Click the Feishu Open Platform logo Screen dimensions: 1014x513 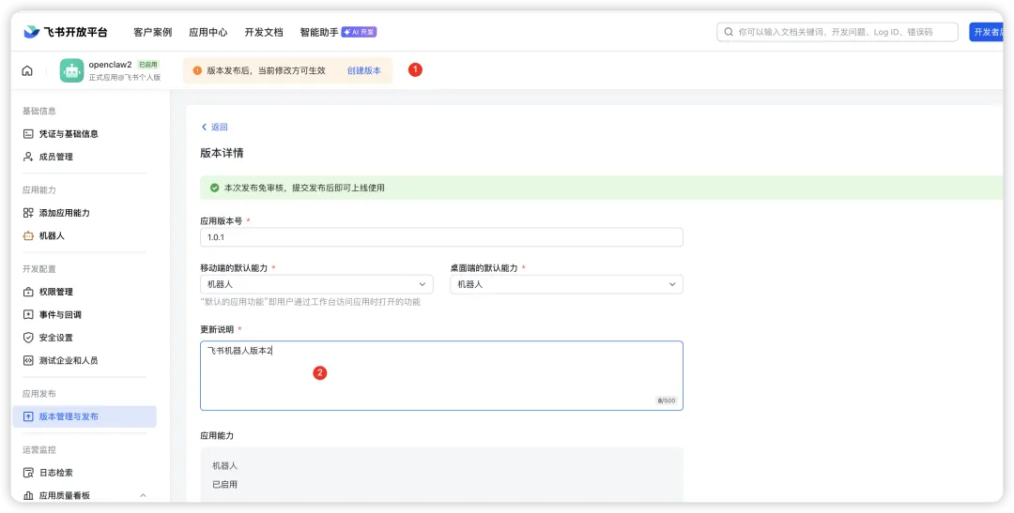[x=66, y=32]
